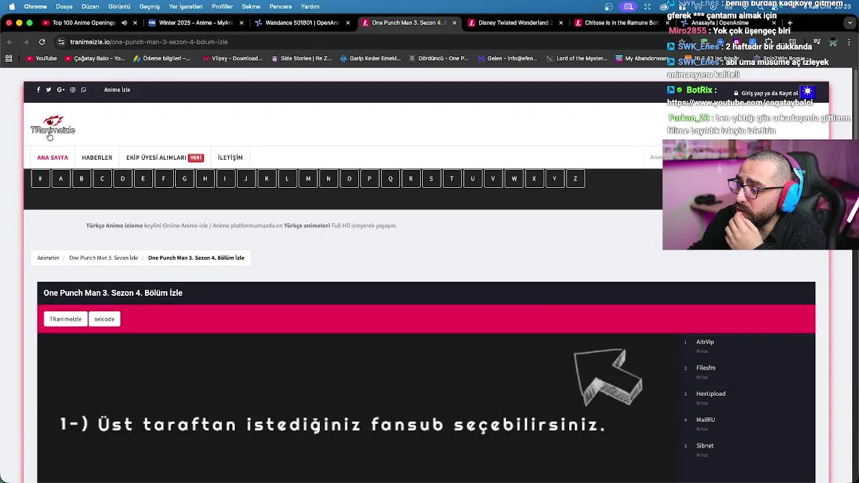Screen dimensions: 859x483
Task: Open the Garip Keder Emekli bookmark
Action: (x=370, y=58)
